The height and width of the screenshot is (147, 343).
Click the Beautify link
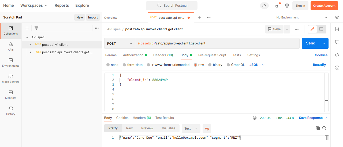point(319,65)
